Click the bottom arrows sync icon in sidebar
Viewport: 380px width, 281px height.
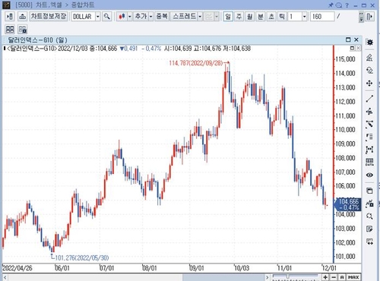point(369,242)
